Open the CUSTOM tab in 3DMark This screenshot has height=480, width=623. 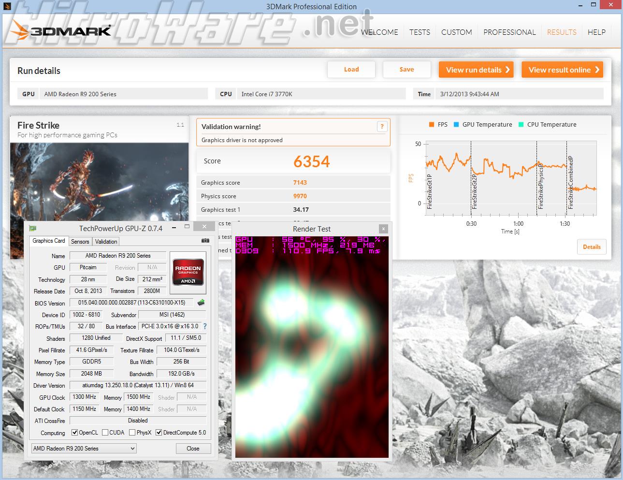456,32
